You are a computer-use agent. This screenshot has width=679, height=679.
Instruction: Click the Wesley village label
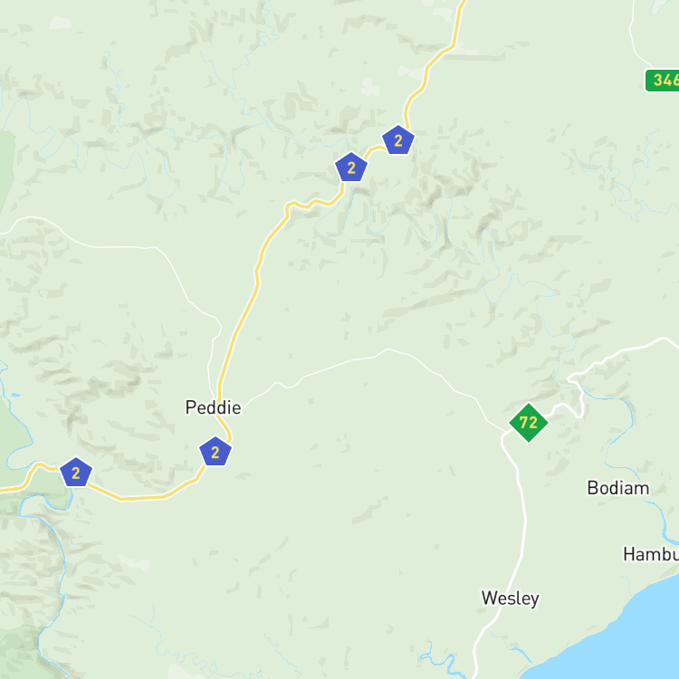click(x=510, y=598)
